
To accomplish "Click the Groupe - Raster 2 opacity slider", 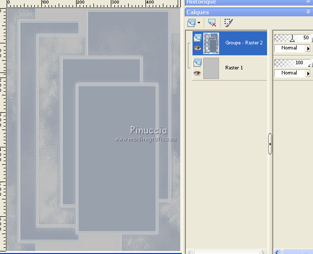I will [x=293, y=38].
